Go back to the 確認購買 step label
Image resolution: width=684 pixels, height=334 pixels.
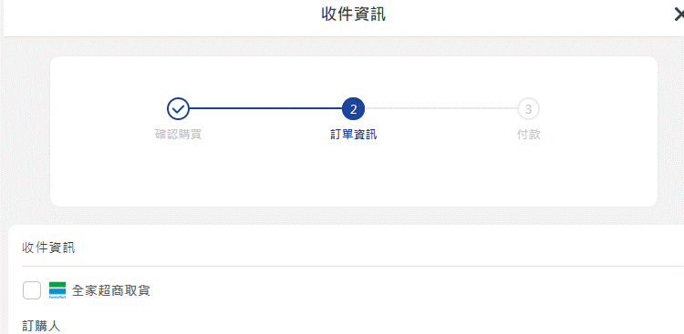point(178,135)
